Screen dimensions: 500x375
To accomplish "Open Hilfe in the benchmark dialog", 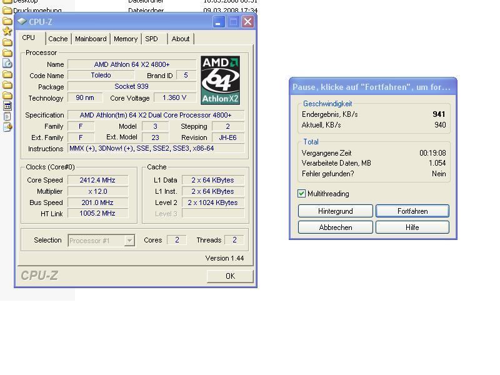I will (x=412, y=227).
